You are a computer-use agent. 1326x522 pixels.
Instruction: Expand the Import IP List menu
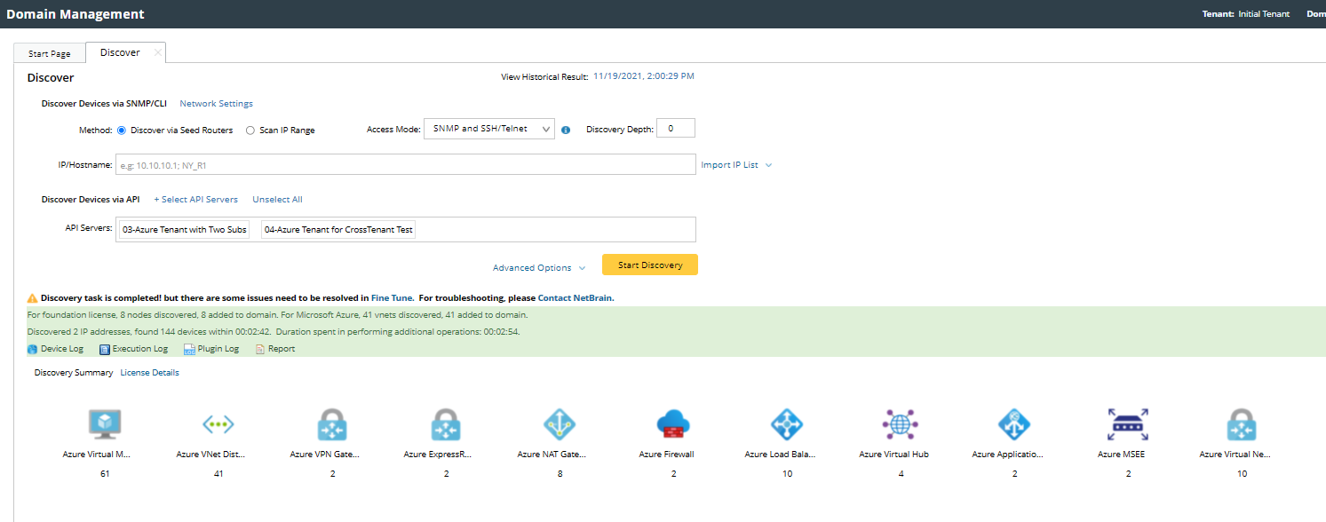(x=736, y=165)
